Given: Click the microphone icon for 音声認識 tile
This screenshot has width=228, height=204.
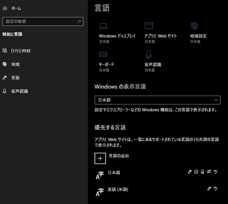Looking at the screenshot, I should pyautogui.click(x=149, y=54).
